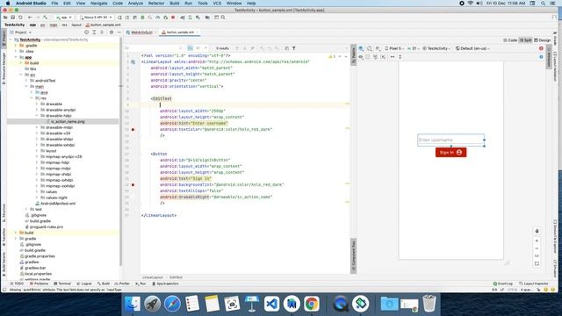Open the app run configuration dropdown
Viewport: 562px width, 316px height.
click(x=63, y=18)
